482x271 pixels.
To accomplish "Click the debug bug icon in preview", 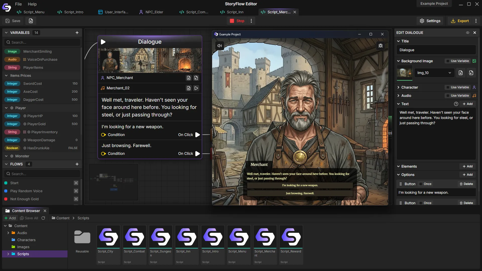I will click(x=381, y=46).
